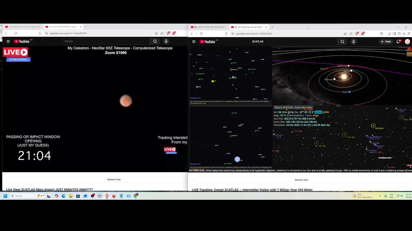Click taskbar 'Buscar' search box

click(27, 196)
